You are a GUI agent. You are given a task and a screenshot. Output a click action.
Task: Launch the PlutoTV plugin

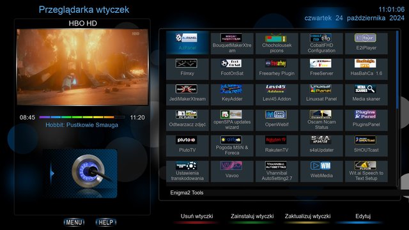(187, 145)
